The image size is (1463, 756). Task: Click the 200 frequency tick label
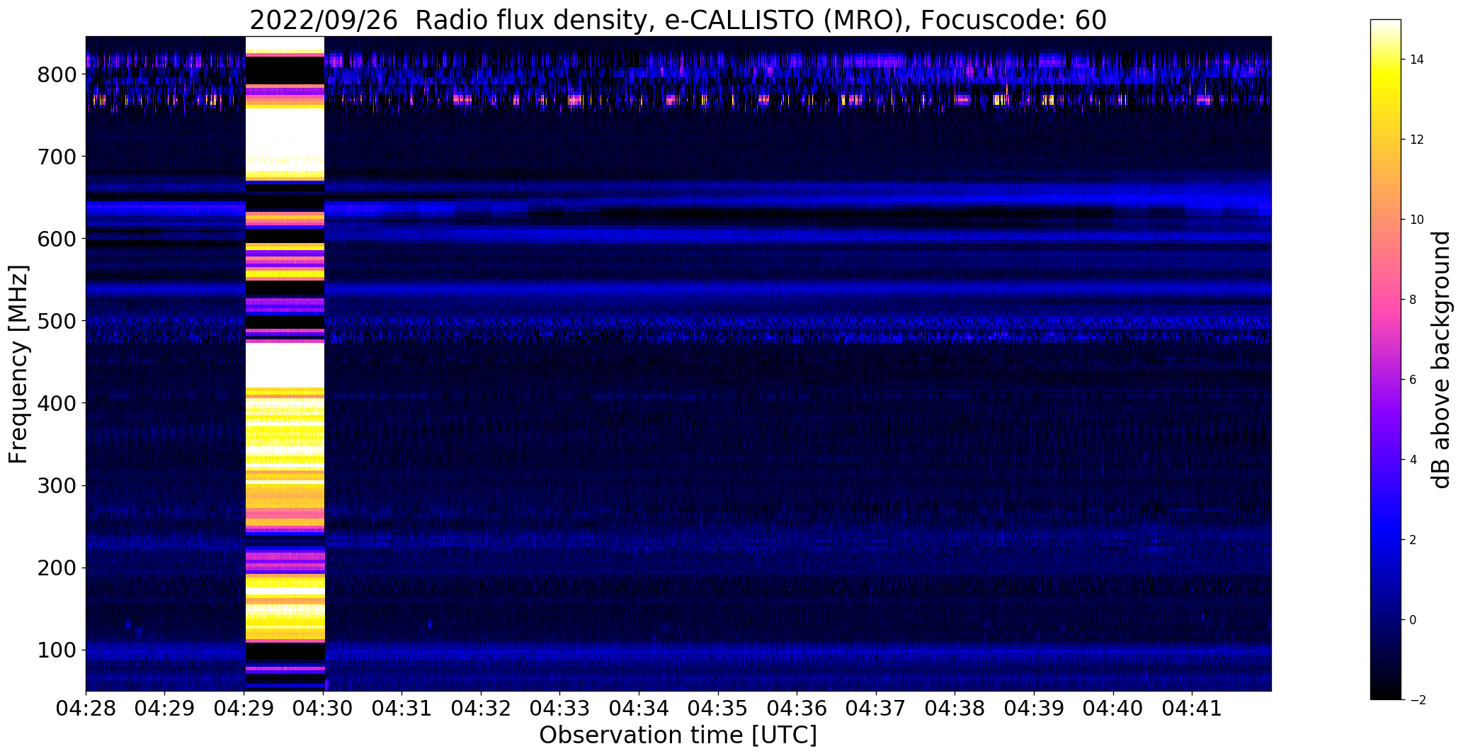click(x=57, y=568)
